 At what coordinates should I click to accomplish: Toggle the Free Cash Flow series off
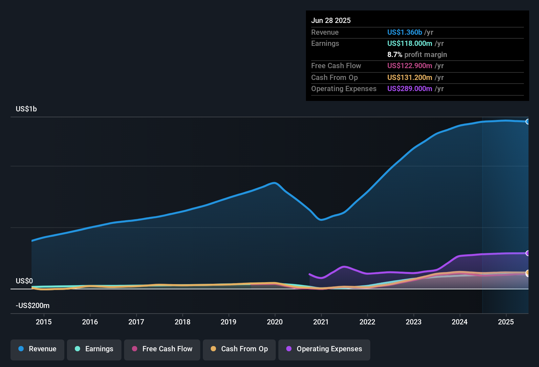pyautogui.click(x=162, y=349)
